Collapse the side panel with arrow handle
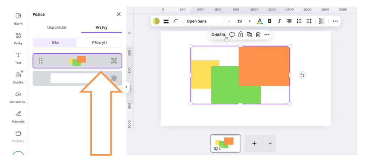The image size is (365, 162). pyautogui.click(x=126, y=87)
